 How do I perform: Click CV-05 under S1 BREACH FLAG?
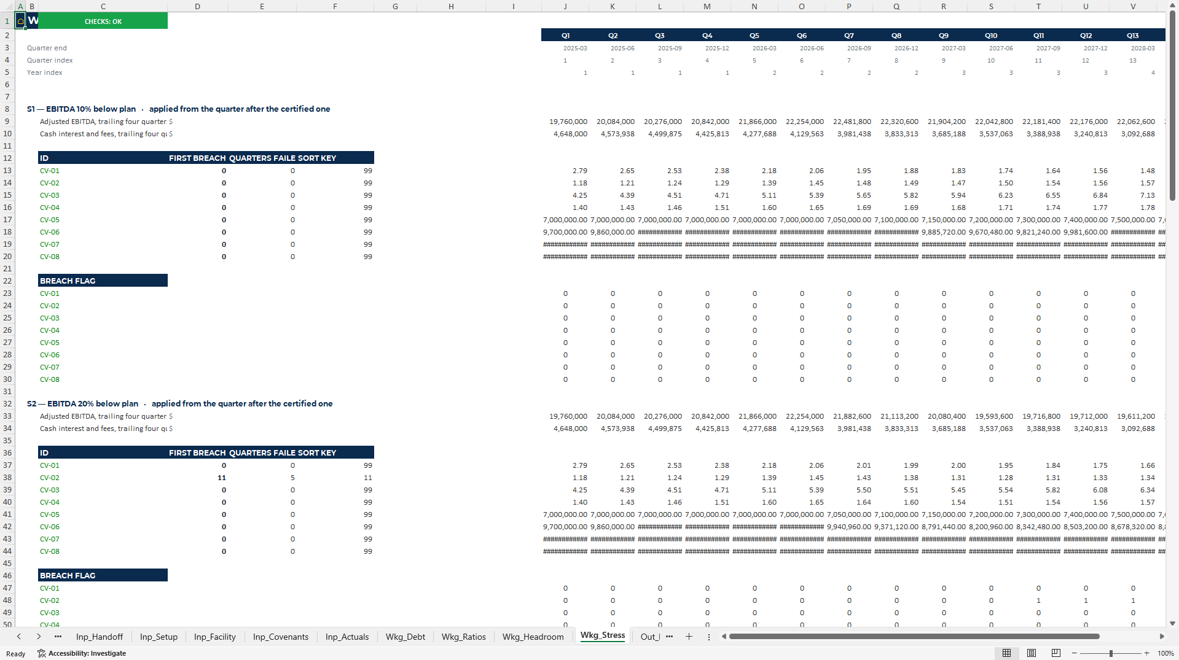pos(50,343)
